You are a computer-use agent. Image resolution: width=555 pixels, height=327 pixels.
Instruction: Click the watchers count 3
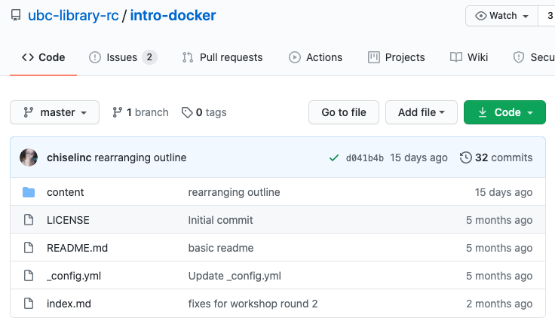pos(550,16)
